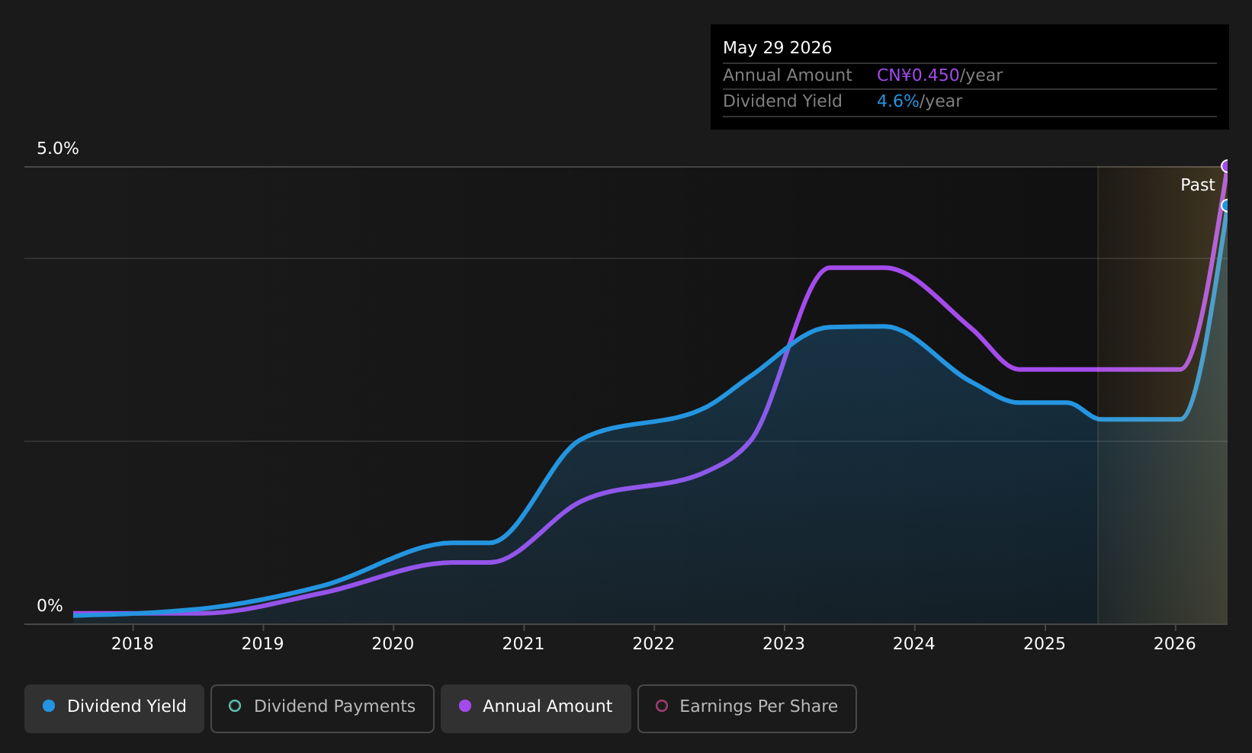The width and height of the screenshot is (1252, 753).
Task: Click the purple Annual Amount legend dot
Action: pos(465,706)
